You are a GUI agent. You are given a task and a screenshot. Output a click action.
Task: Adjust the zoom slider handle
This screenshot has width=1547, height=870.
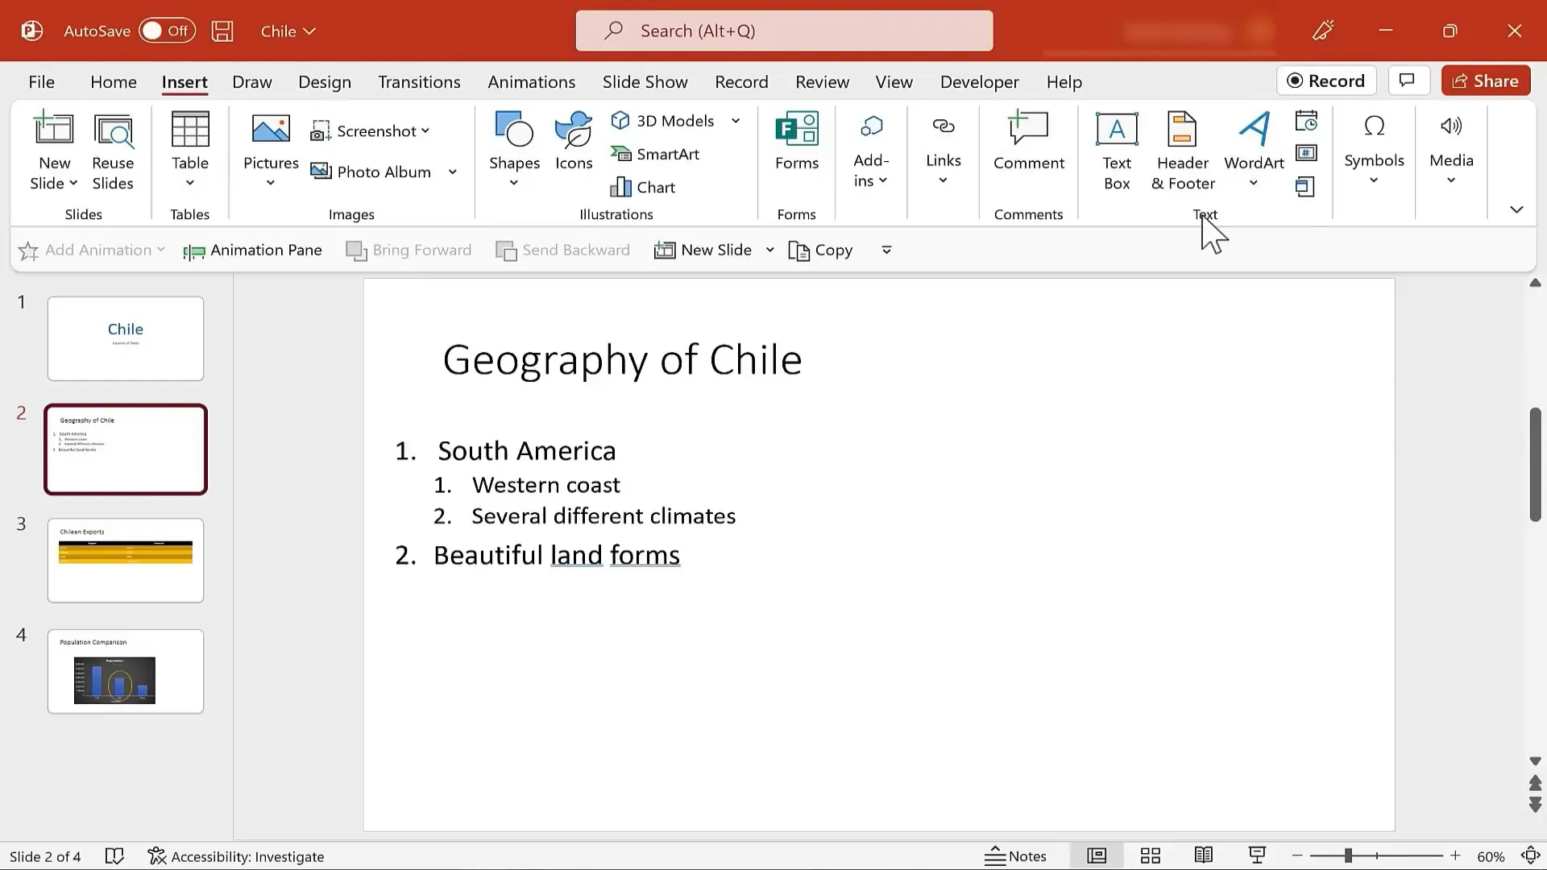[1347, 855]
